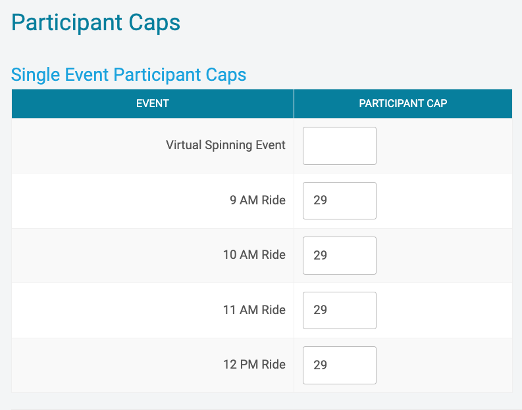
Task: Click the 9 AM Ride label
Action: point(257,200)
